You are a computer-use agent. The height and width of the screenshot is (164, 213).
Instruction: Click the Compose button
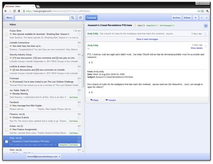[x=91, y=18]
